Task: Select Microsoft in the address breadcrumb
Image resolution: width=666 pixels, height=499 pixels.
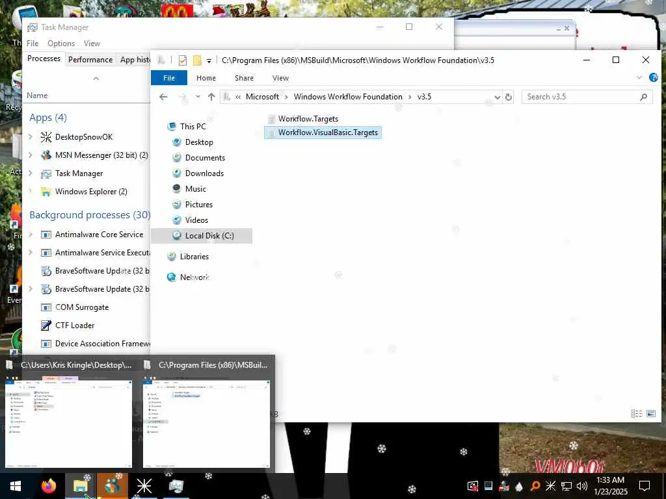Action: pyautogui.click(x=263, y=97)
